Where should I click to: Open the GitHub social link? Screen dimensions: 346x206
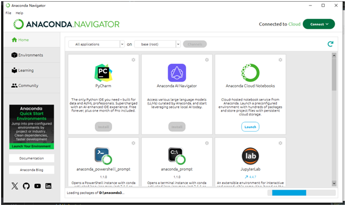26,186
